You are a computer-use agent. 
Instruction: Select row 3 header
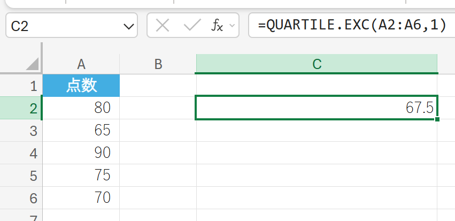pos(32,131)
